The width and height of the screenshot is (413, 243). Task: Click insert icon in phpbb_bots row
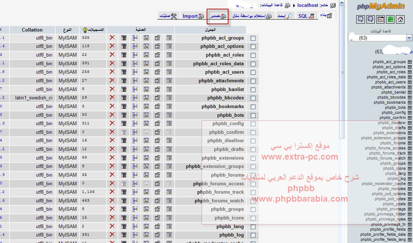pos(135,115)
